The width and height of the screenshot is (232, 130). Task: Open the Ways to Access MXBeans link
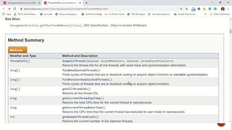[128, 25]
